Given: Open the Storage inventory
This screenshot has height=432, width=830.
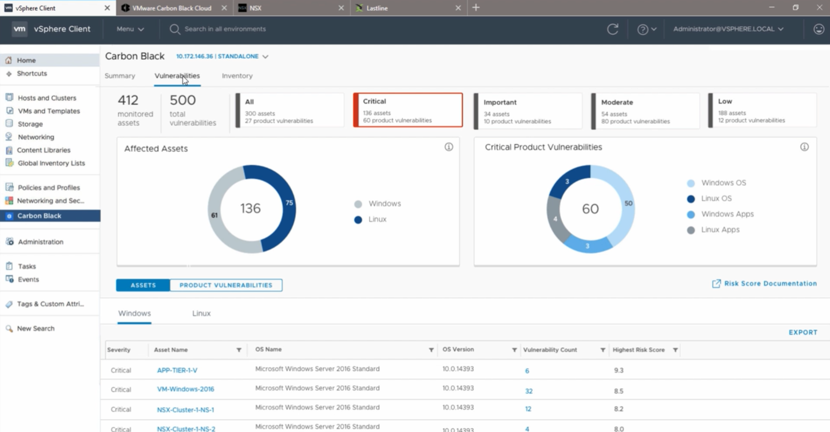Looking at the screenshot, I should (x=30, y=124).
